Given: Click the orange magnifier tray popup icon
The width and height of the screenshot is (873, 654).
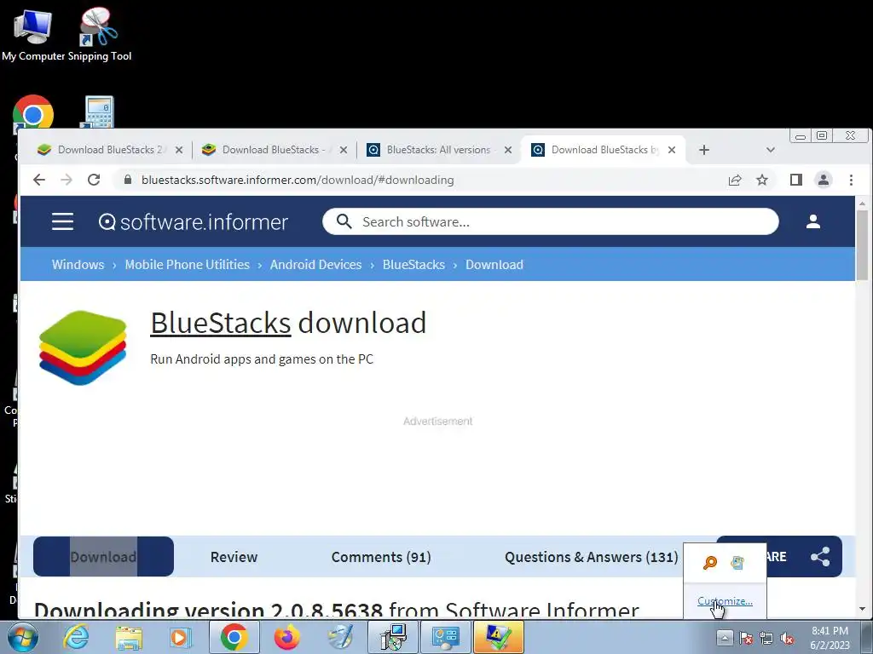Looking at the screenshot, I should [710, 563].
